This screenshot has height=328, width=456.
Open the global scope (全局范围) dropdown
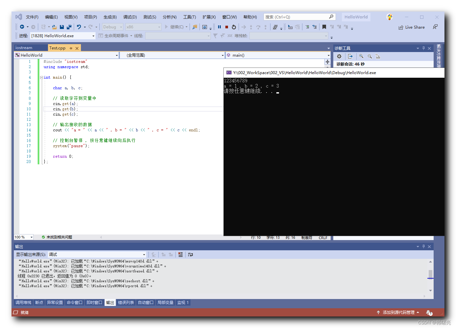click(x=173, y=55)
